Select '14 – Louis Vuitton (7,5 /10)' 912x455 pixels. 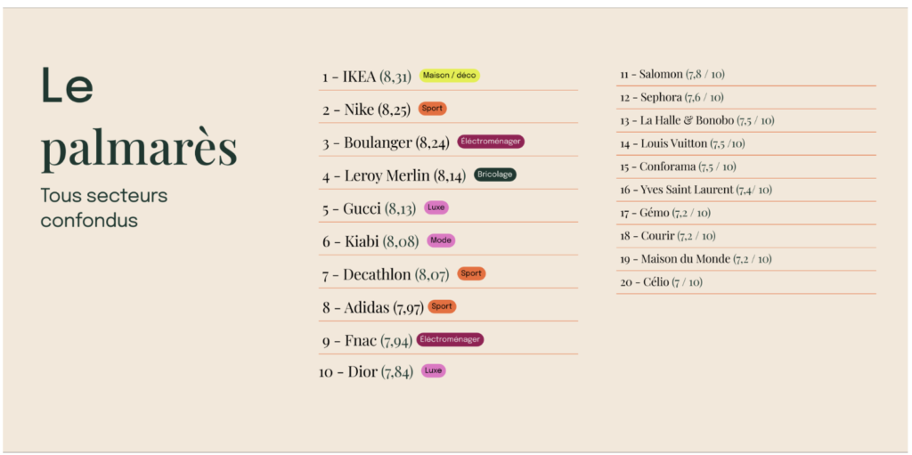(x=682, y=143)
